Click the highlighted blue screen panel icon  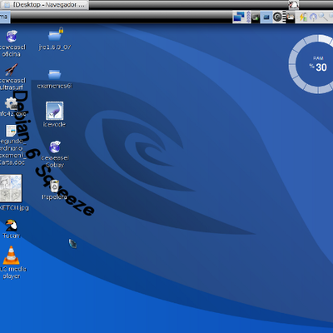266,17
